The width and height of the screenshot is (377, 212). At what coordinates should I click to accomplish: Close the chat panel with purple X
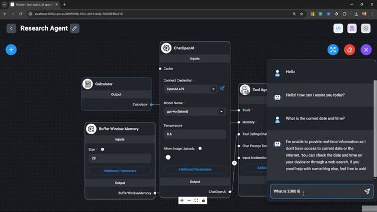click(366, 49)
